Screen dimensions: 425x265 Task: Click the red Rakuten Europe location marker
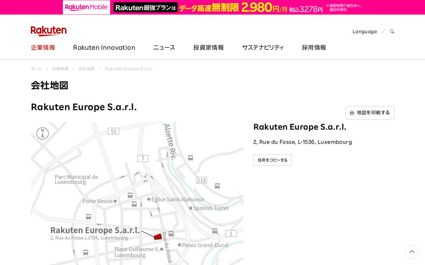158,237
